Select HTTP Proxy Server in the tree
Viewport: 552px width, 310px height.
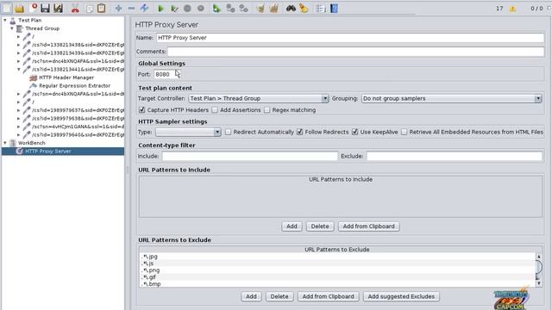coord(48,152)
